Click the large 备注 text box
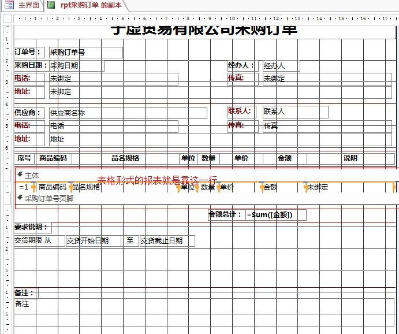This screenshot has width=399, height=334. [x=204, y=313]
